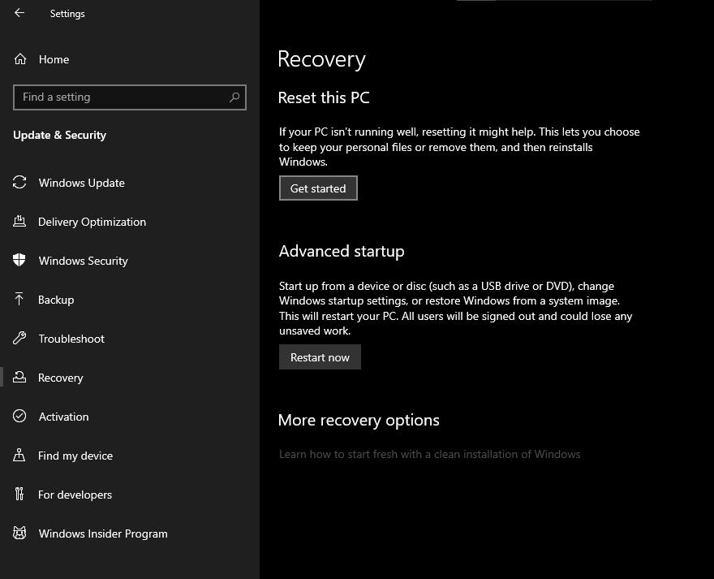Click the Windows Insider Program cat icon
714x579 pixels.
[19, 534]
